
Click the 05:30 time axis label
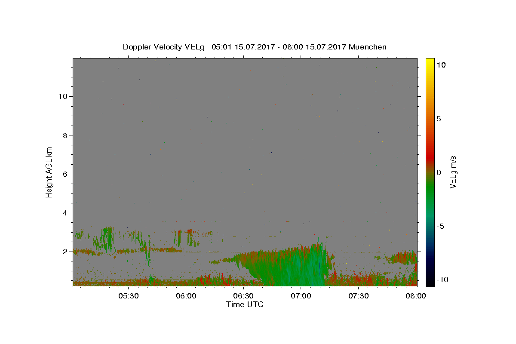point(128,296)
